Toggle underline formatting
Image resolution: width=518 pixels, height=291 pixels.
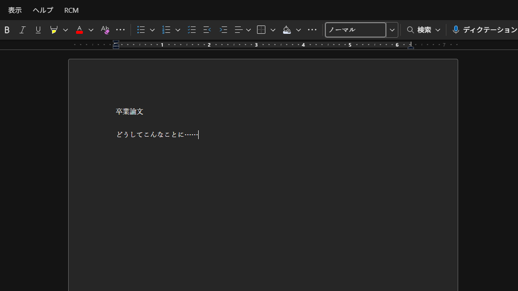[x=38, y=30]
